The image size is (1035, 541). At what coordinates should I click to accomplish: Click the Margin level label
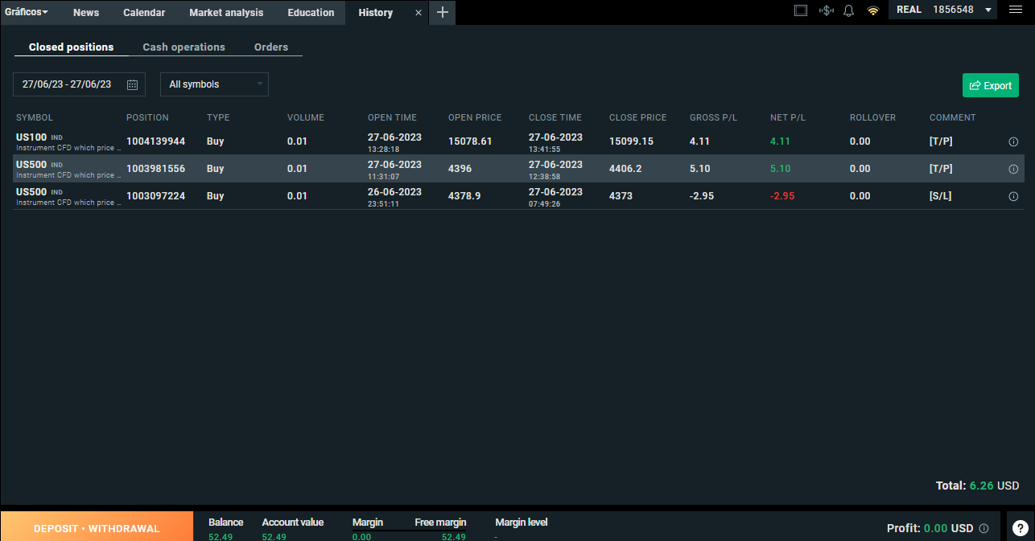tap(522, 523)
